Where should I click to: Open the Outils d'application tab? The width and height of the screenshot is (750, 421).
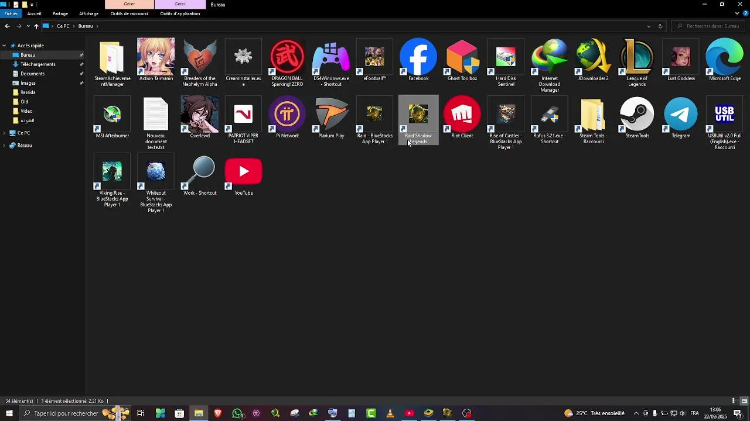pyautogui.click(x=180, y=13)
